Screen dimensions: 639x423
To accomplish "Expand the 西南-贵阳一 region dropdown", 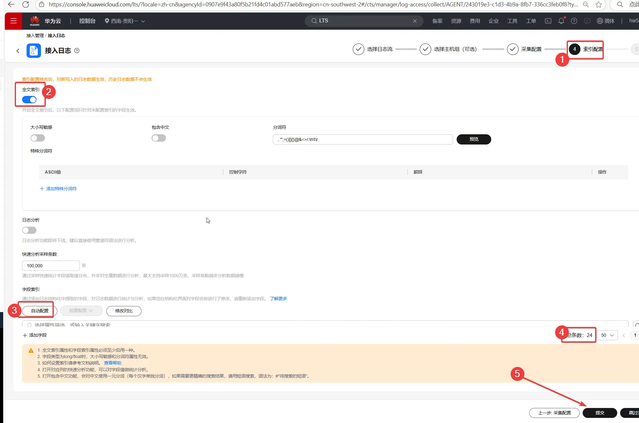I will [x=125, y=21].
